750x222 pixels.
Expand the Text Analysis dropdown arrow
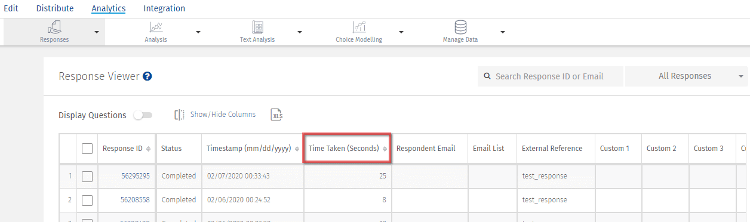point(300,32)
